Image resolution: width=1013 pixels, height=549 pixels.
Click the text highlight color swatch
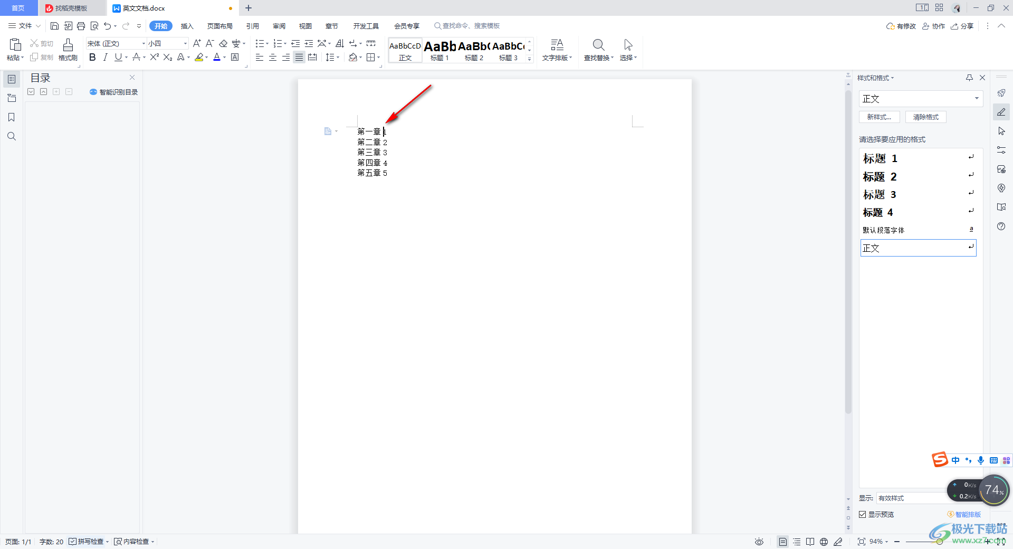(199, 57)
